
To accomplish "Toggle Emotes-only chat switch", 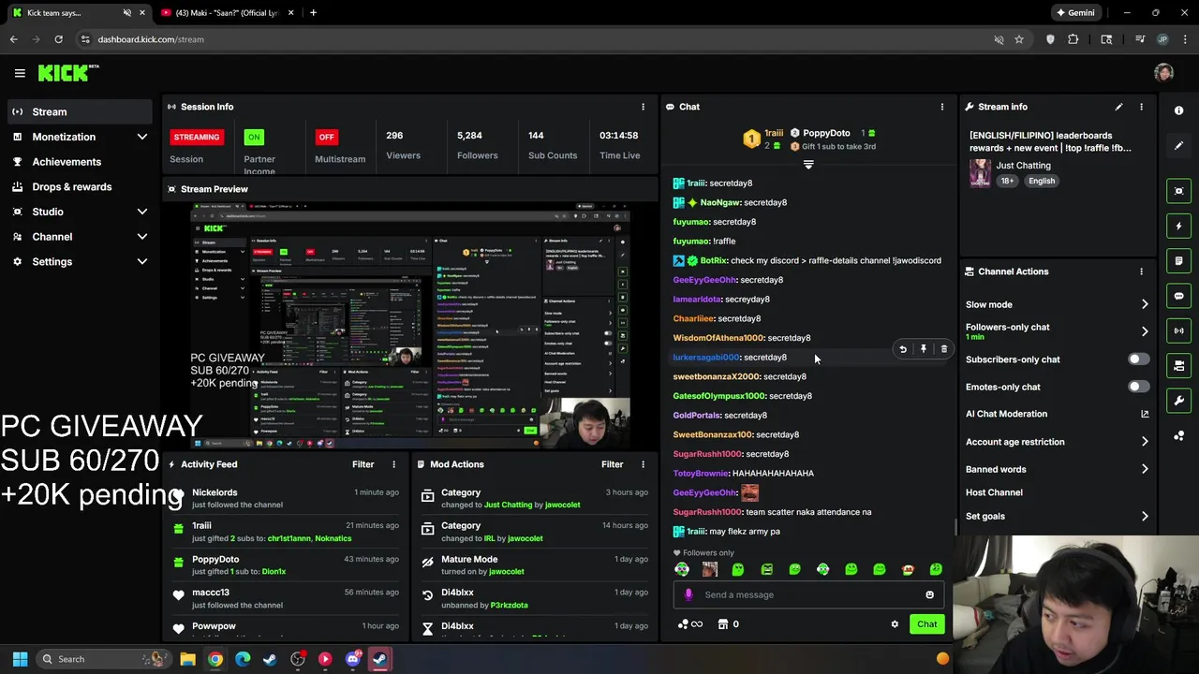I will 1138,387.
